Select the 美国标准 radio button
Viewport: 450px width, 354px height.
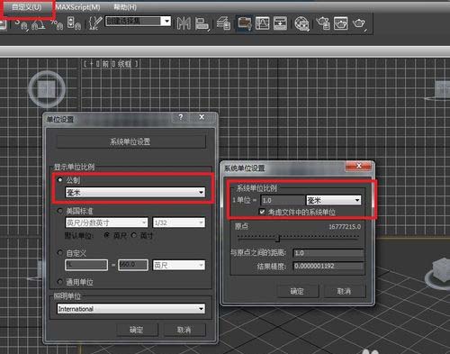click(60, 211)
